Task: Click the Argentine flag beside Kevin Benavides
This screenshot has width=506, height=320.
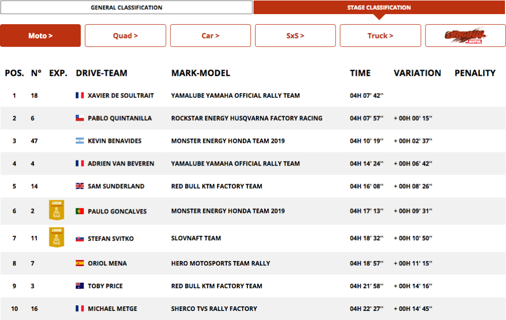Action: coord(79,141)
